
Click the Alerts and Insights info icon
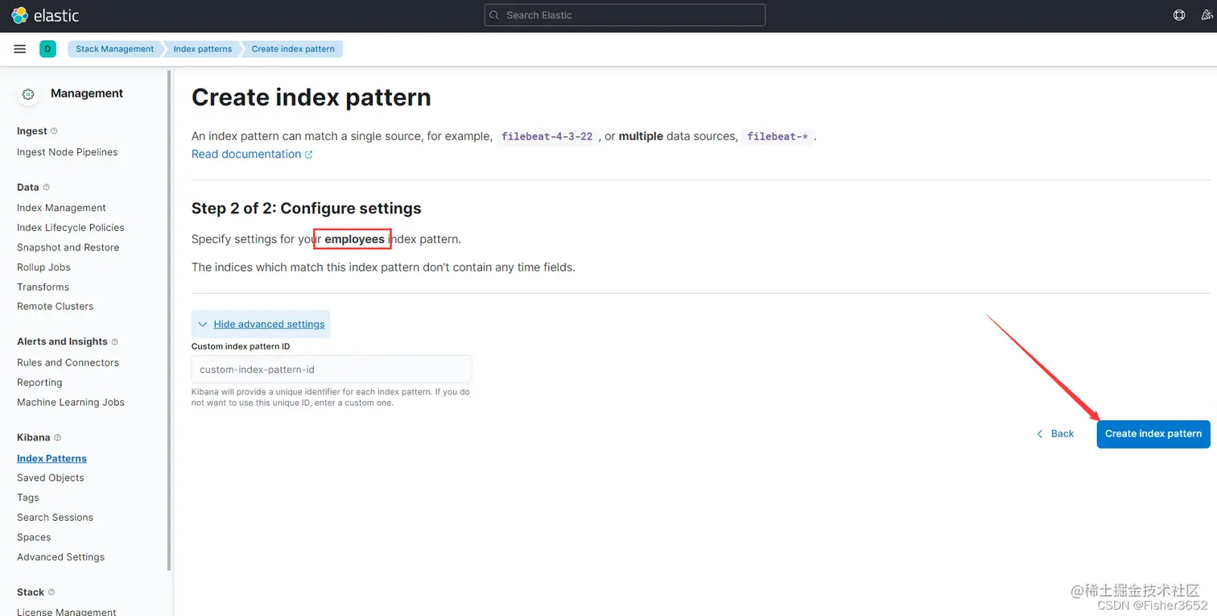[x=114, y=342]
